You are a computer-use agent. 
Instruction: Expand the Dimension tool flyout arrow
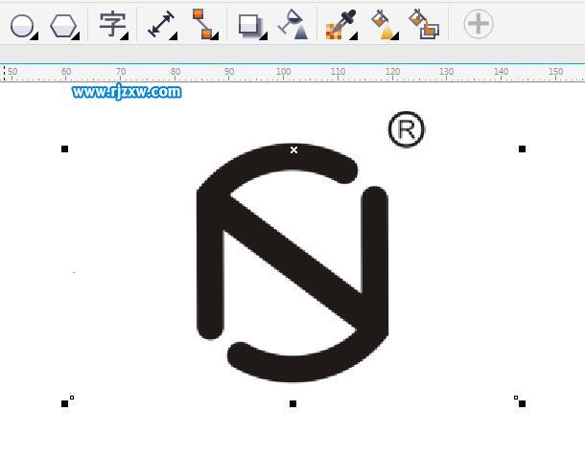click(x=174, y=36)
